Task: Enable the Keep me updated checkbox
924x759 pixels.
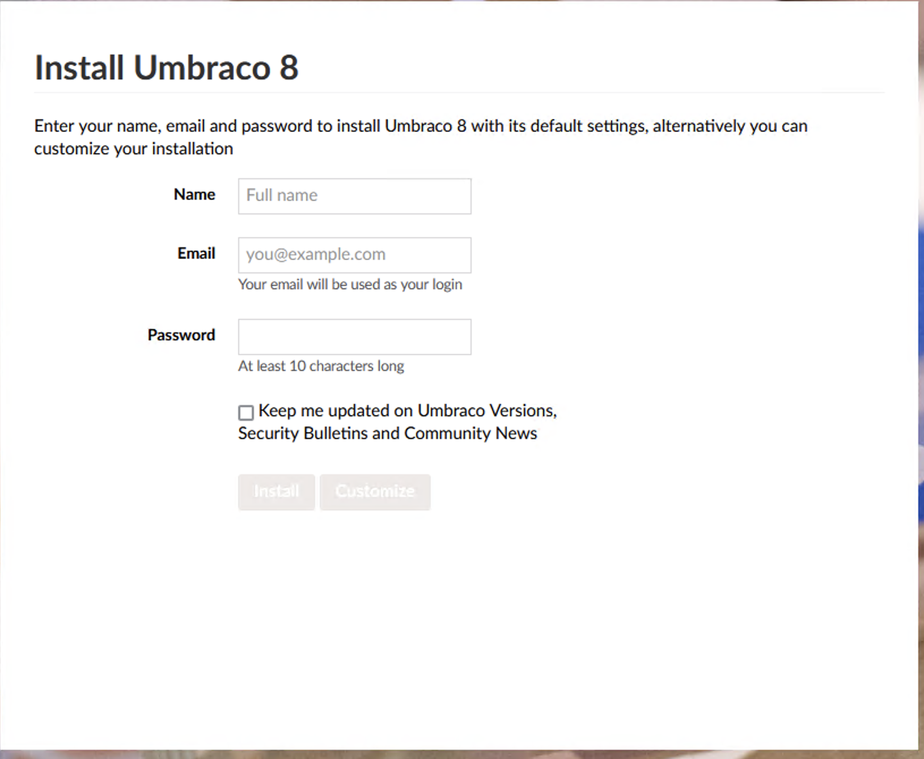Action: tap(245, 412)
